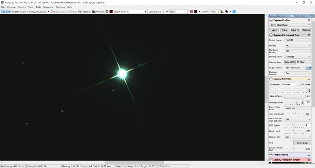315x168 pixels.
Task: Start a Quick Capture from the toolbar
Action: click(37, 12)
